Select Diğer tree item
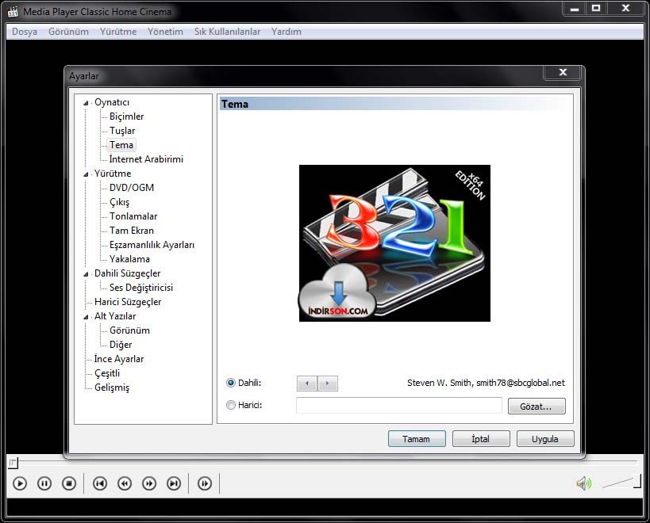Screen dimensions: 650x523 click(121, 345)
